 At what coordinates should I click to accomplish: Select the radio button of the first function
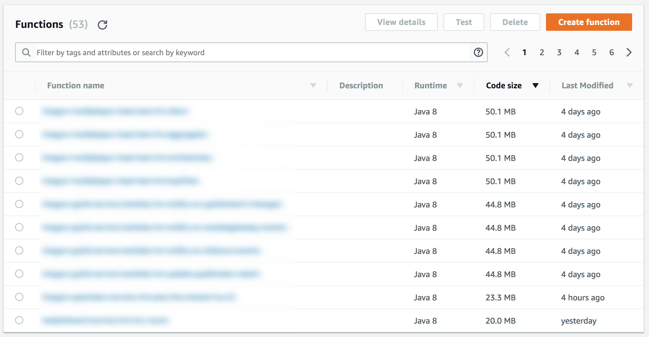tap(19, 111)
